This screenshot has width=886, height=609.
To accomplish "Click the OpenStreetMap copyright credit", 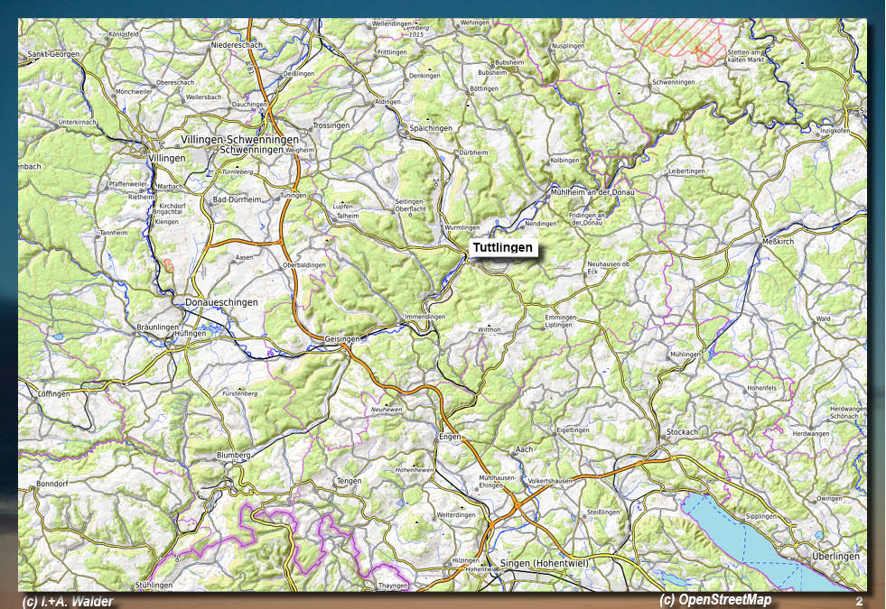I will click(x=715, y=600).
